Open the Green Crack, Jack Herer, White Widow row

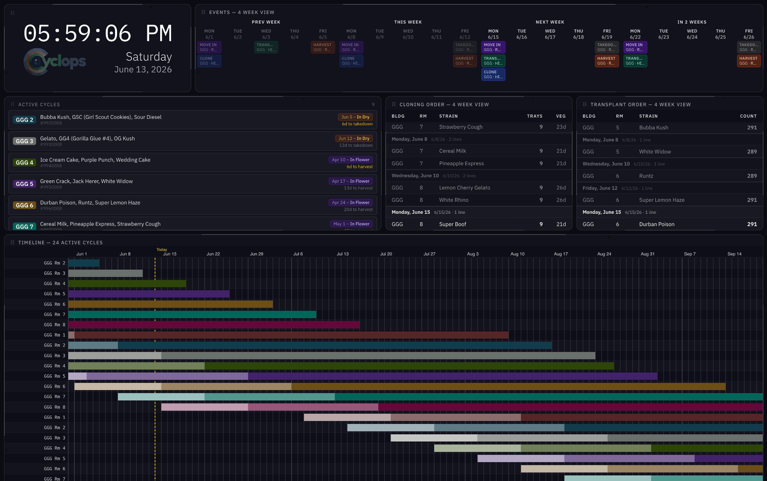tap(193, 184)
